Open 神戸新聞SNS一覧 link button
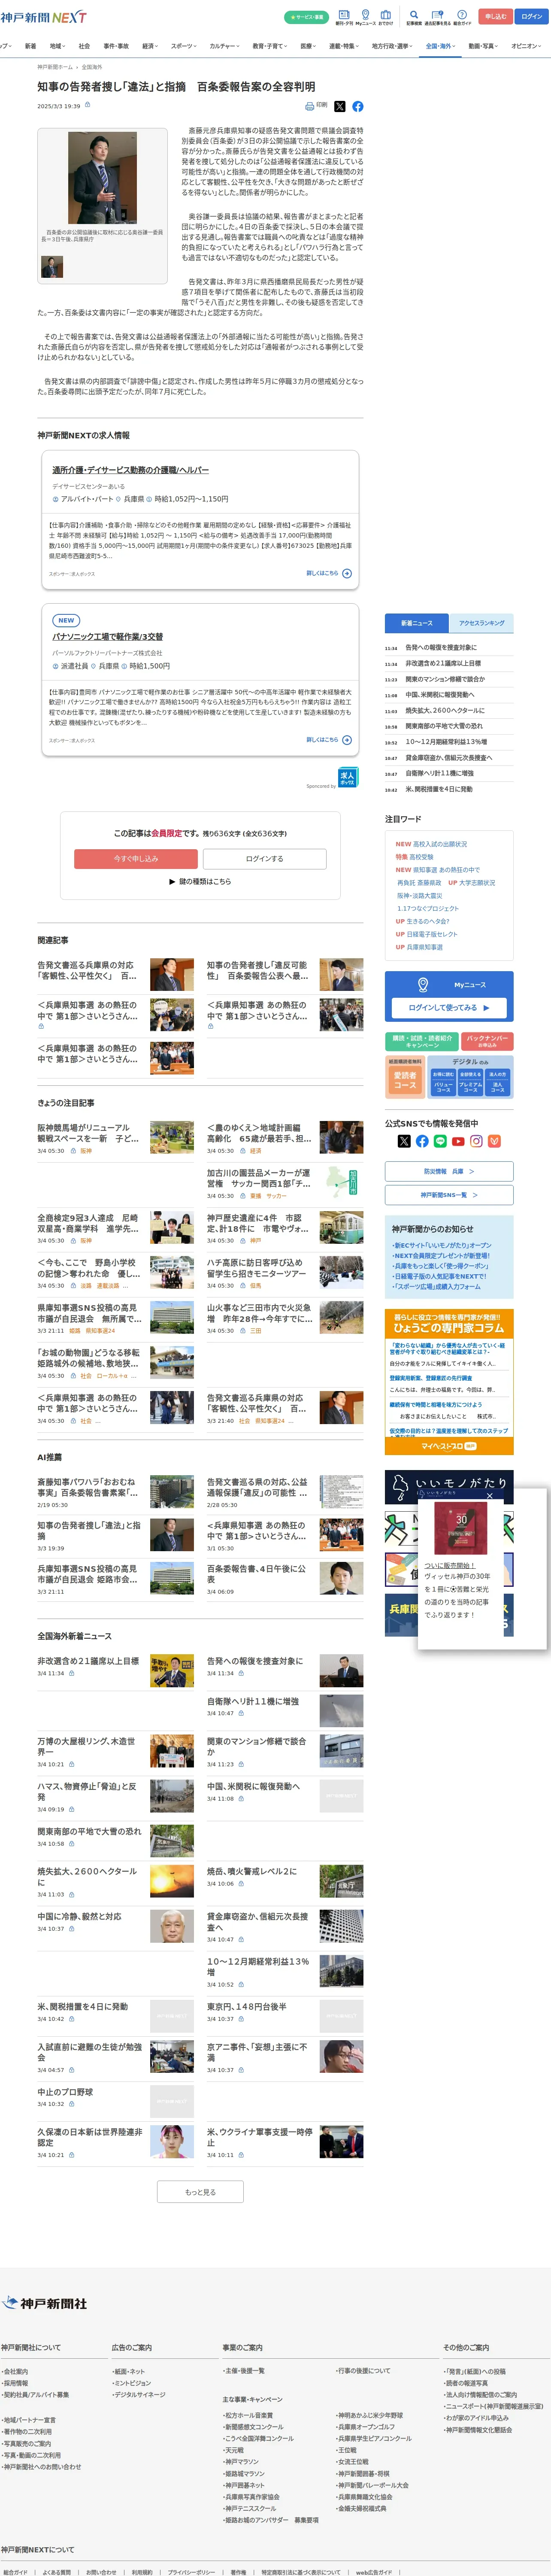 [x=449, y=1195]
